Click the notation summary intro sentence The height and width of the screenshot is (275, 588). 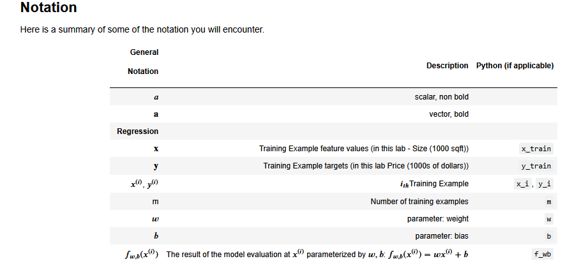142,31
